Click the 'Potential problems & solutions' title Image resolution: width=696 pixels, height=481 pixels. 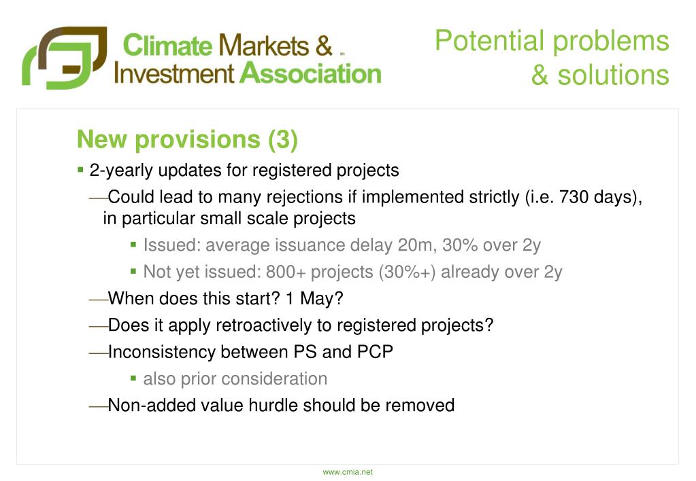[x=552, y=57]
